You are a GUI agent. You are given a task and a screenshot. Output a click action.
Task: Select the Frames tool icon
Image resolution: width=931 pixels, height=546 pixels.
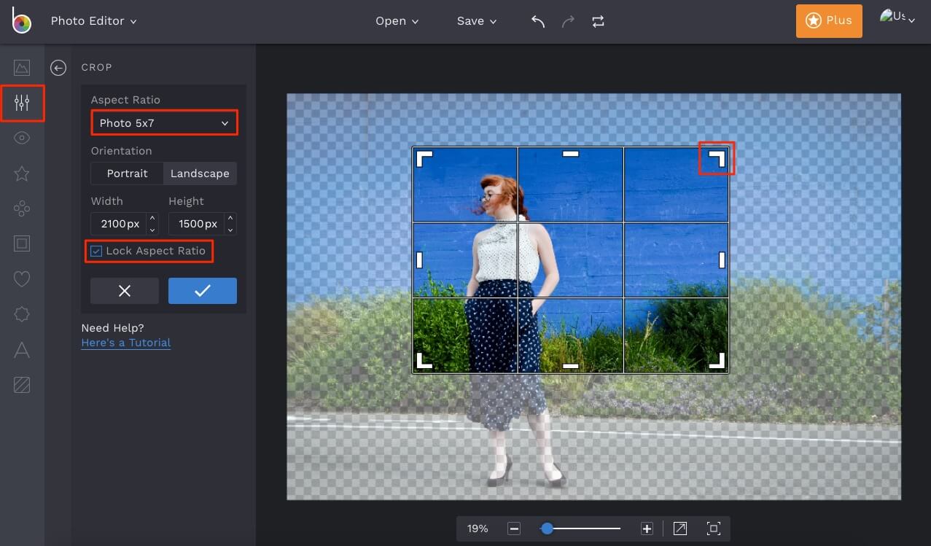pos(22,243)
